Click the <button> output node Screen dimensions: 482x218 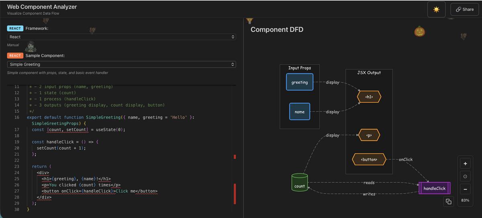369,159
